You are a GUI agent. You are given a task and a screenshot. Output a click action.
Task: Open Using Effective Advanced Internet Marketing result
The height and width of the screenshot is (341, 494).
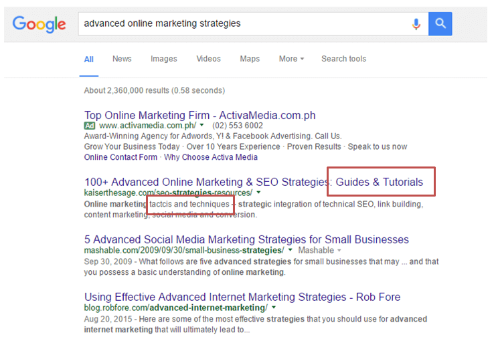(242, 297)
